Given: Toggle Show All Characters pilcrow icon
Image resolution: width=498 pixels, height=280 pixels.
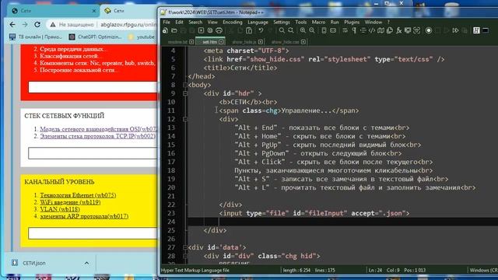Looking at the screenshot, I should (354, 30).
